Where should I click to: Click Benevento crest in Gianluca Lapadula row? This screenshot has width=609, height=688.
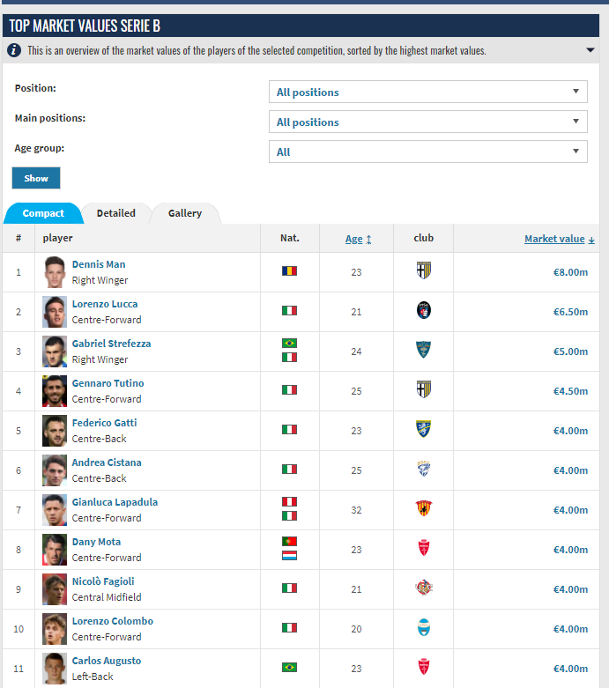click(424, 508)
